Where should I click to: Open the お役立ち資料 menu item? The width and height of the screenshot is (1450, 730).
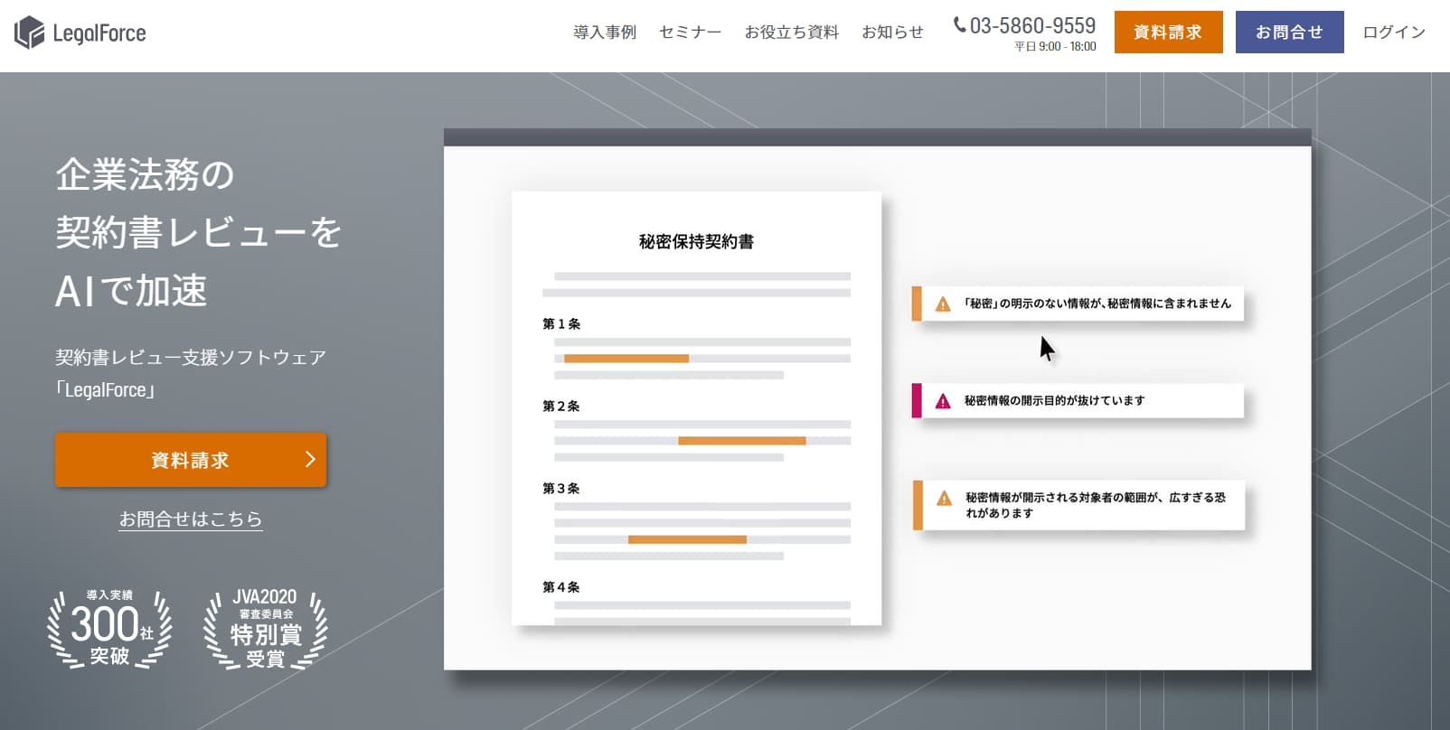click(791, 33)
